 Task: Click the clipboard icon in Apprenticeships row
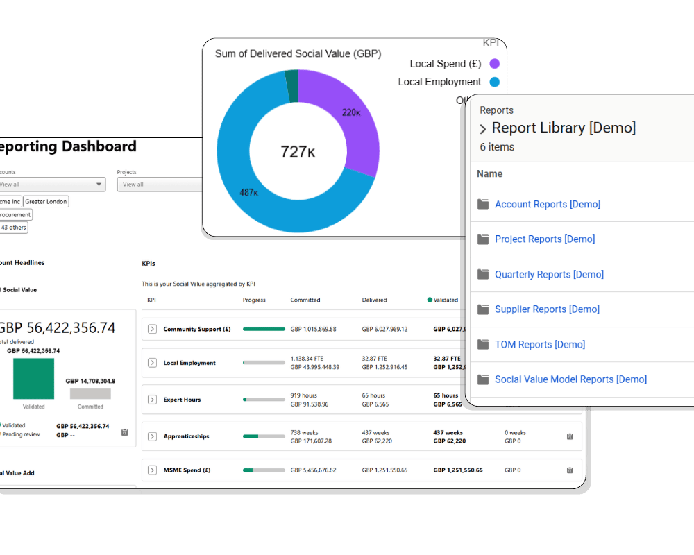(x=570, y=436)
